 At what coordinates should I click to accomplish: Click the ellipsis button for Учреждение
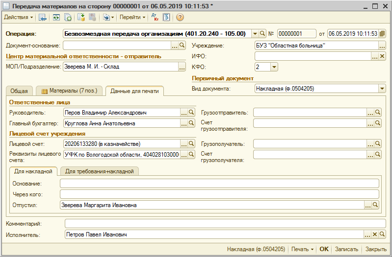pos(382,46)
